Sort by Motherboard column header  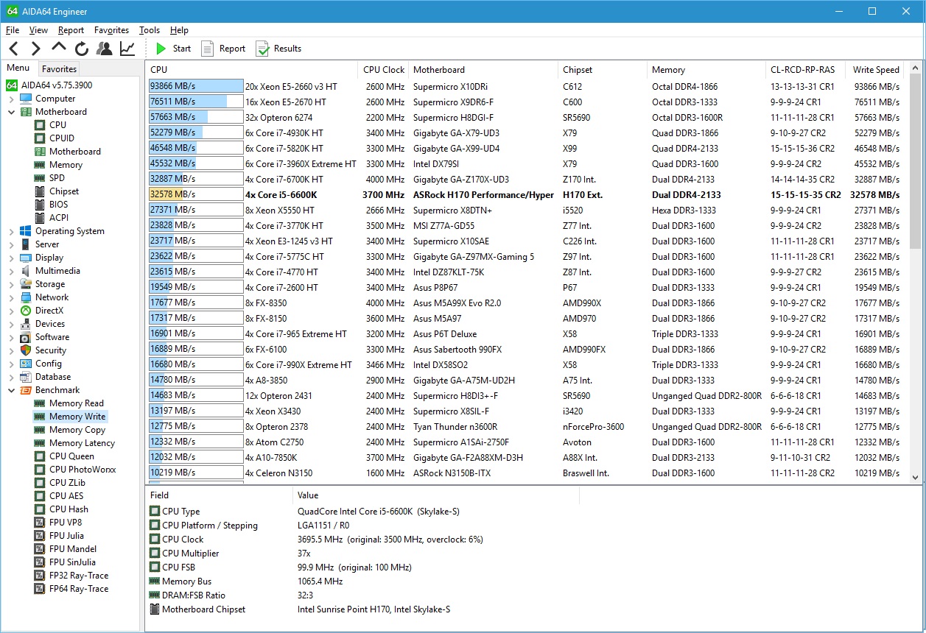(483, 70)
